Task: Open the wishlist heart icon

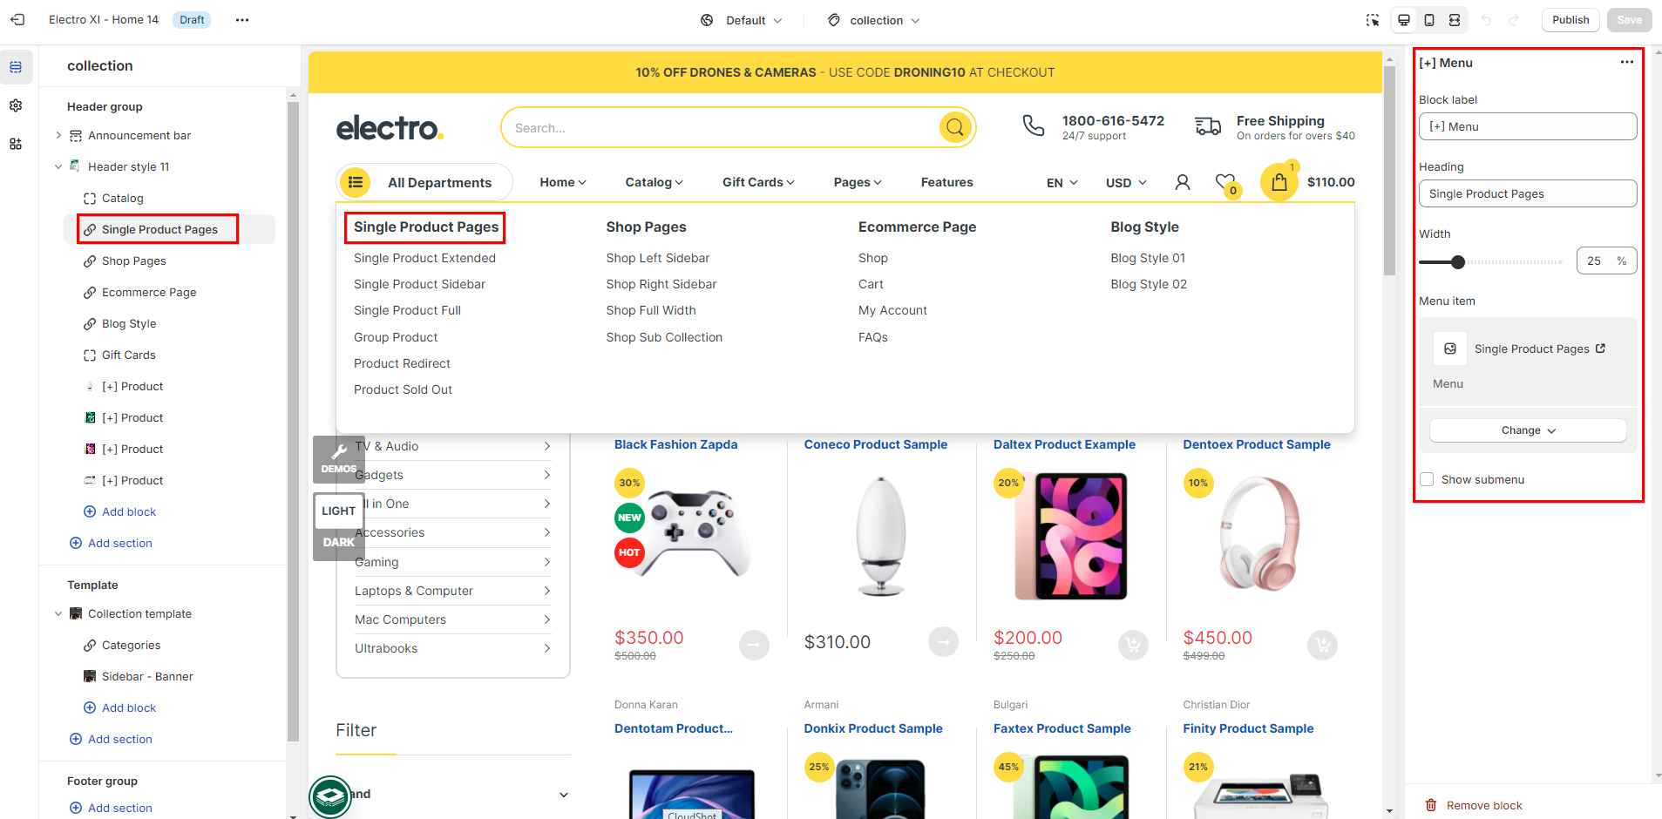Action: coord(1226,183)
